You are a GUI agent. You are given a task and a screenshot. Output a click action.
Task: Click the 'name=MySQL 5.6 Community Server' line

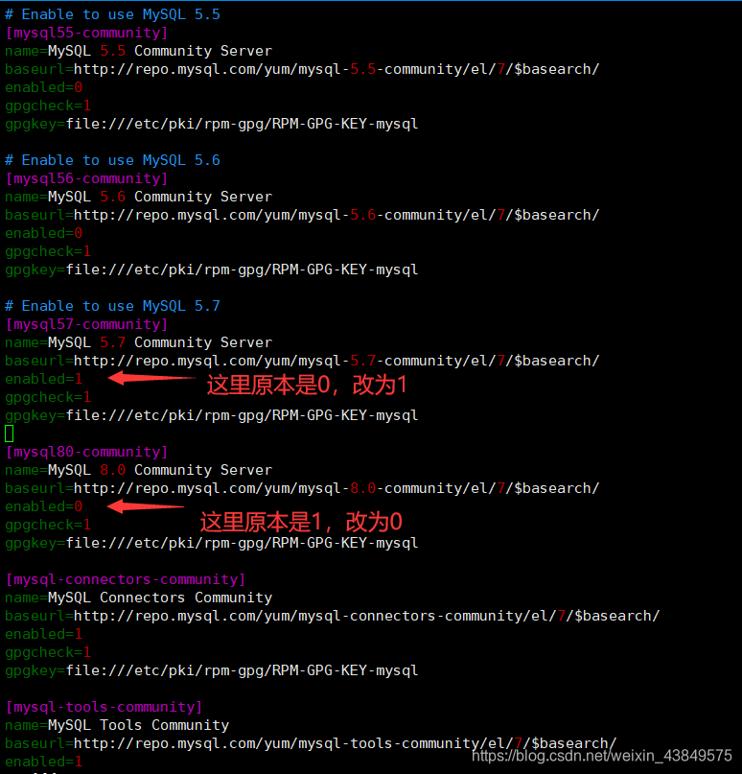click(139, 197)
